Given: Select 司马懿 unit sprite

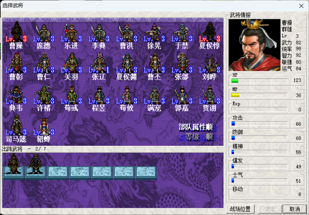Looking at the screenshot, I should [16, 129].
